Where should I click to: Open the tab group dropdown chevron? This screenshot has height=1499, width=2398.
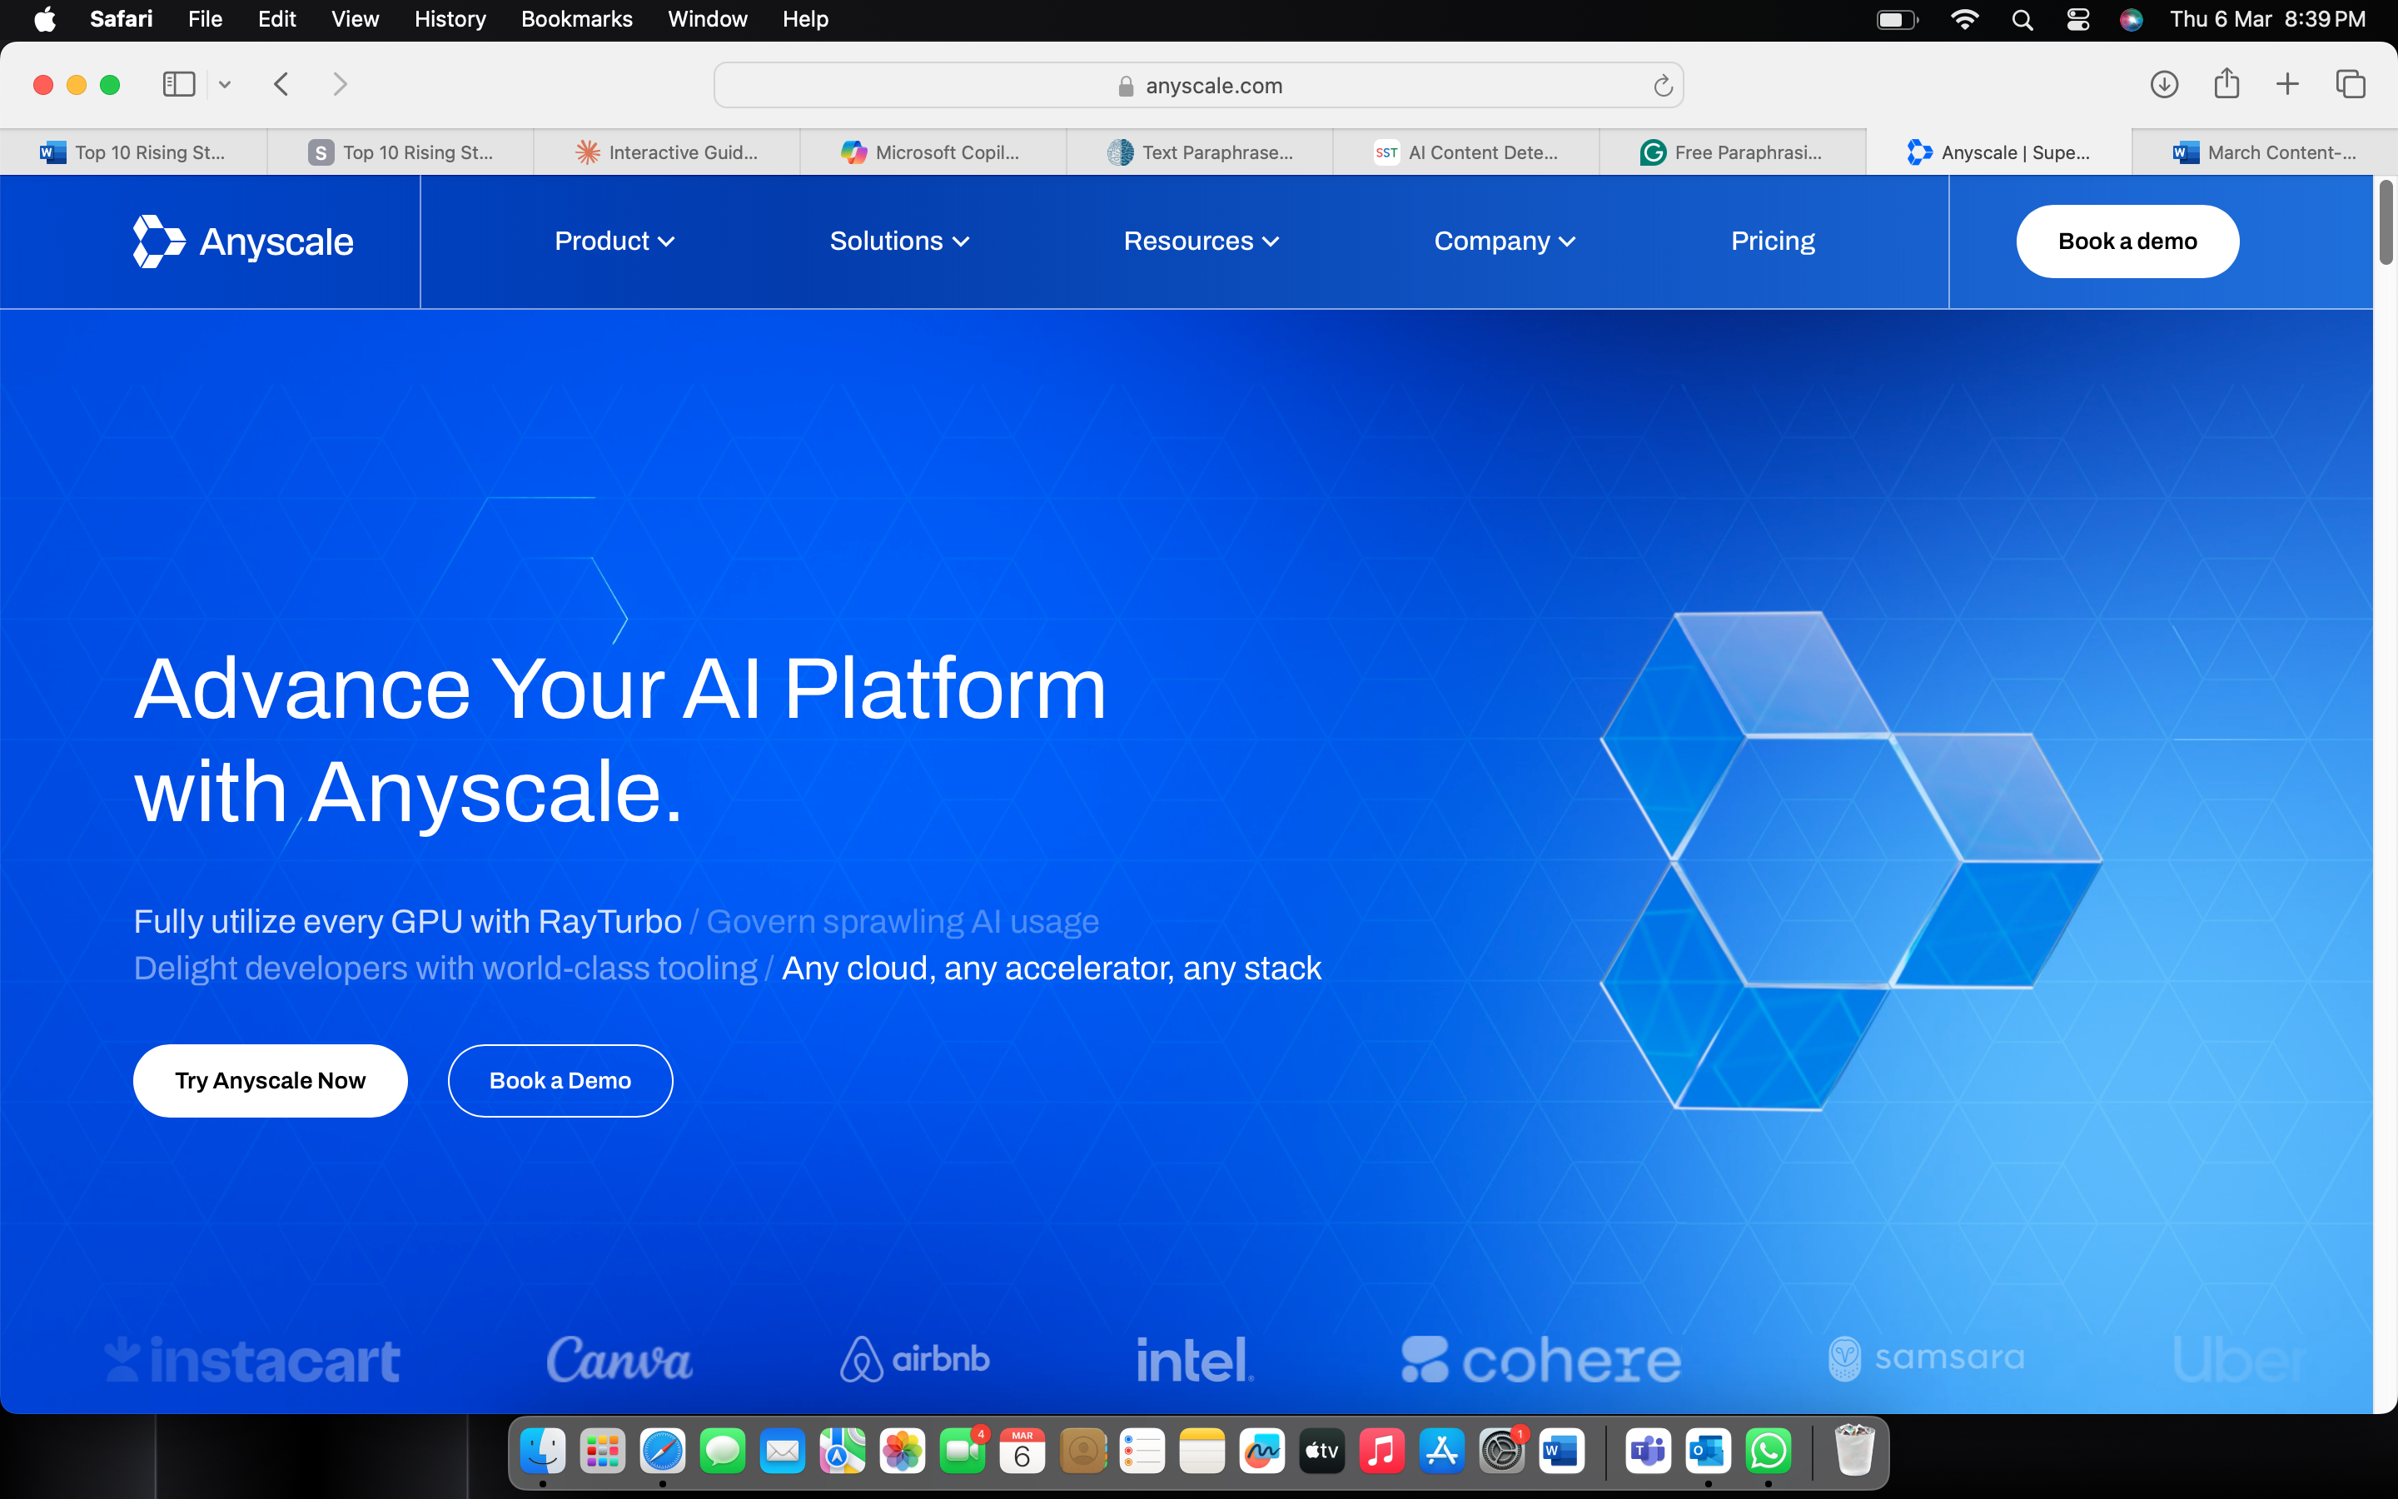(x=225, y=84)
